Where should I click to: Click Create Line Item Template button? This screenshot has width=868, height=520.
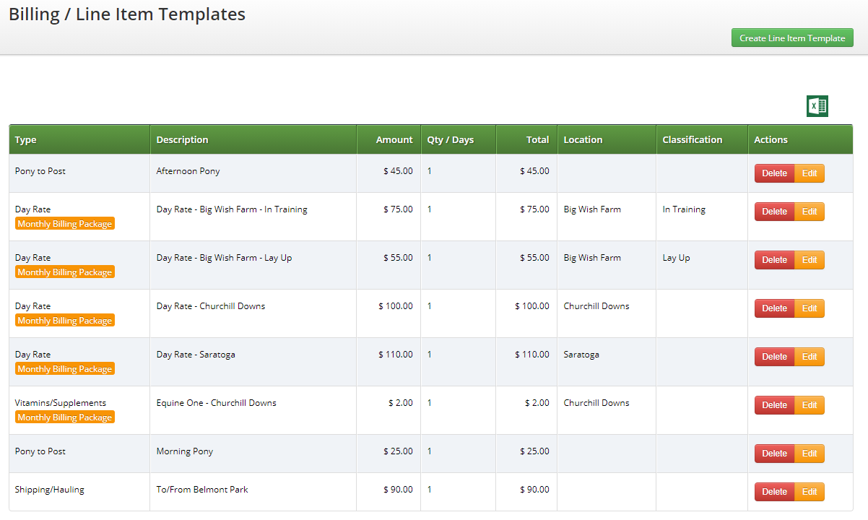point(792,38)
